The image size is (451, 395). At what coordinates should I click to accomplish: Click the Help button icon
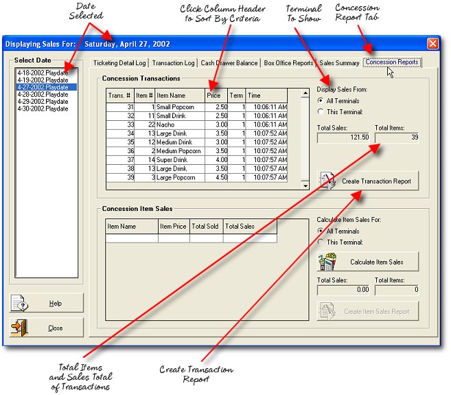(x=20, y=303)
